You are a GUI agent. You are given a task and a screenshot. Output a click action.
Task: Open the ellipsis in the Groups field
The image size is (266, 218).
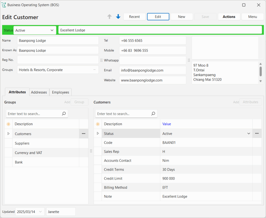point(95,70)
